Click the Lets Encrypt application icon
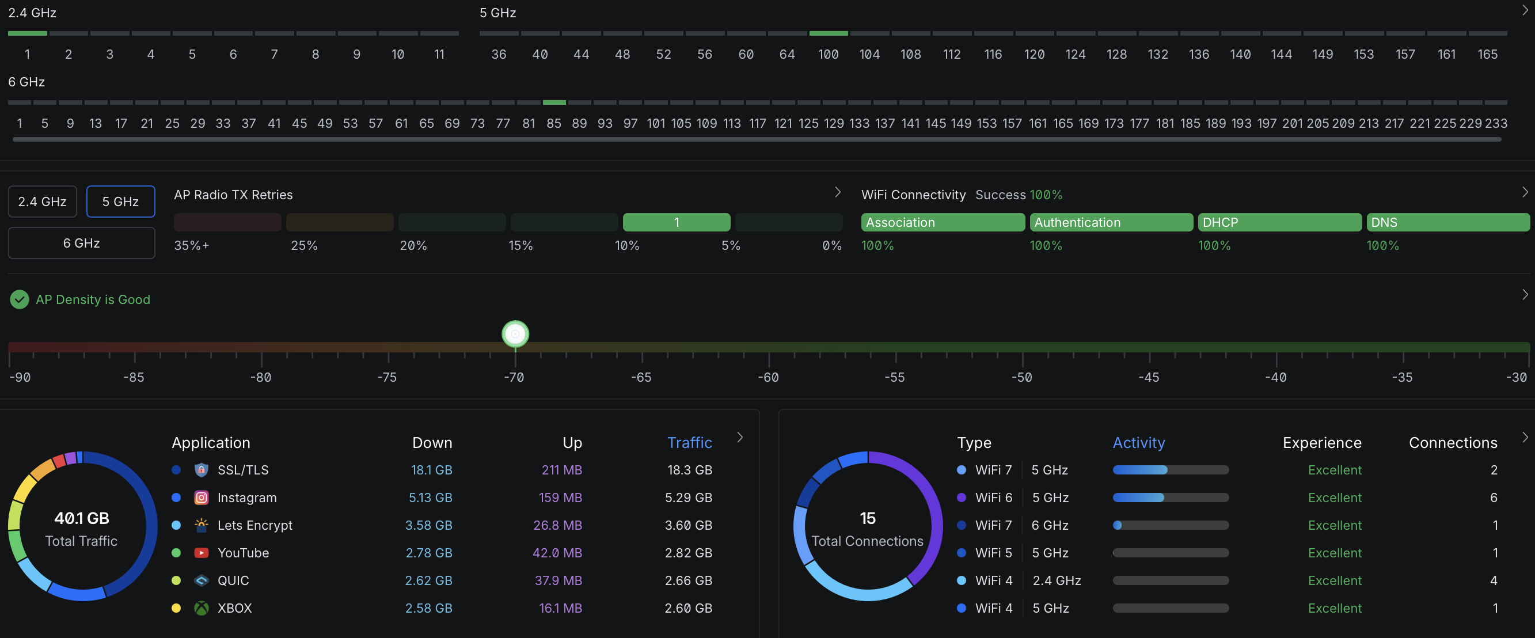Screen dimensions: 1535x638 coord(202,525)
